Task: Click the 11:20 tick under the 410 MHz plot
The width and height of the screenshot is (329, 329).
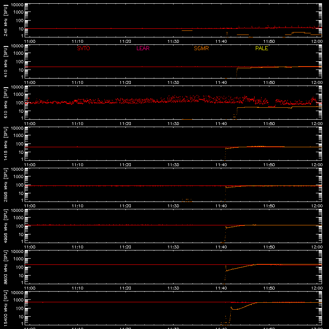Action: [125, 83]
